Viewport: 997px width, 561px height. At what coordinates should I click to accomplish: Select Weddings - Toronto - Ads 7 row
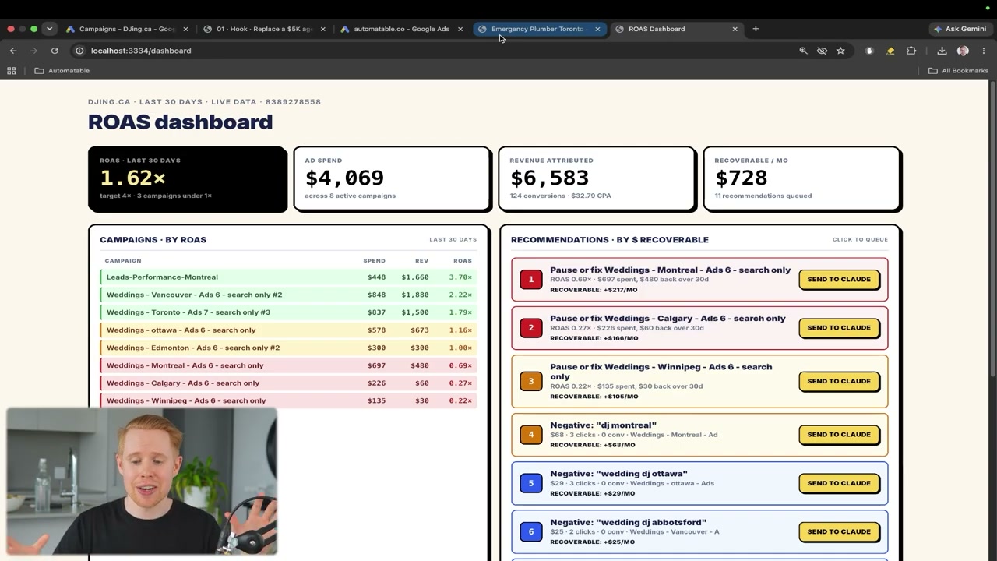pos(289,312)
